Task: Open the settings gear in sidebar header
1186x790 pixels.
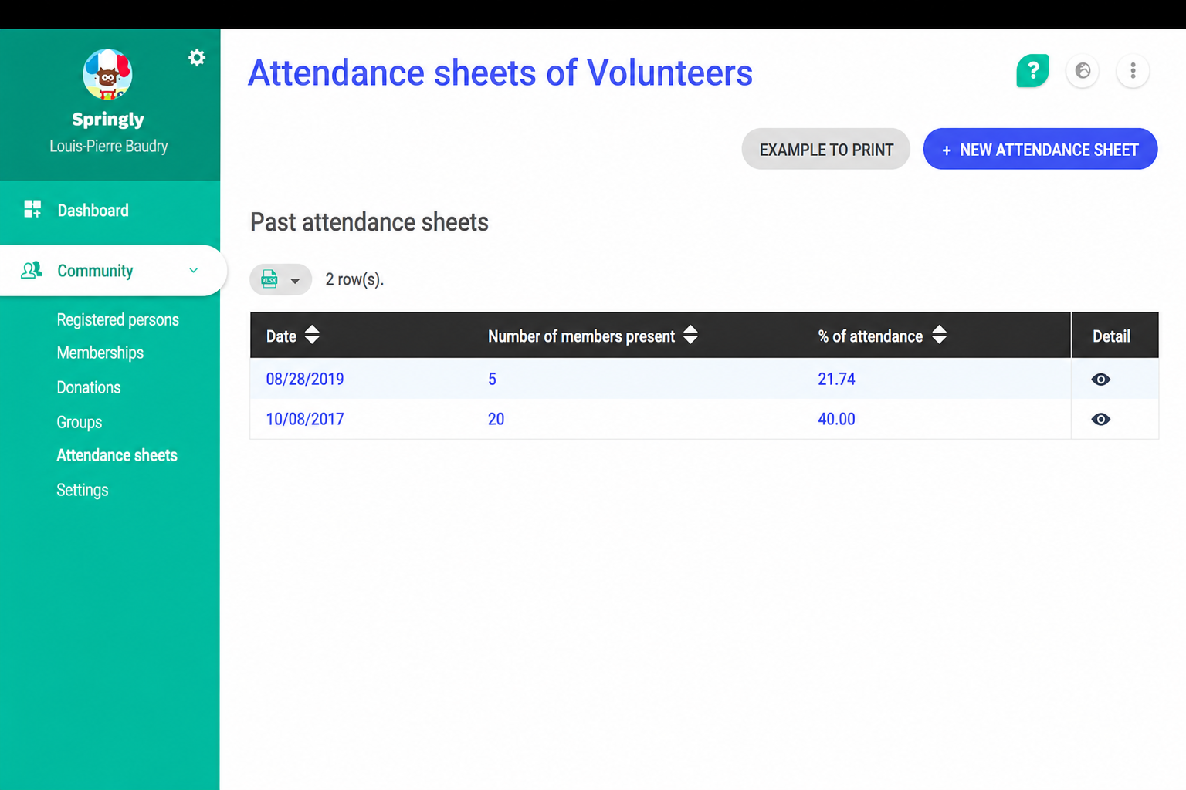Action: [x=197, y=57]
